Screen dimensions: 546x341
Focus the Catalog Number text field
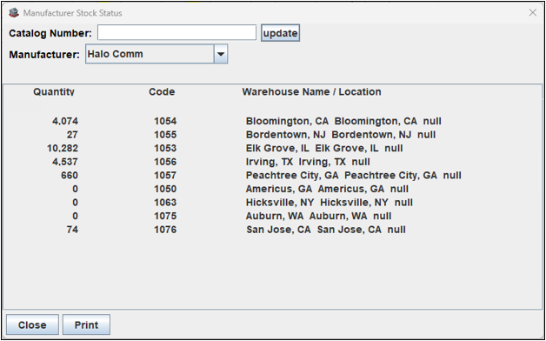(x=176, y=33)
